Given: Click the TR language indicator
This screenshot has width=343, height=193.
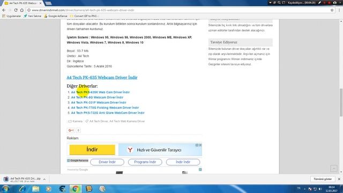Looking at the screenshot, I should point(299,188).
